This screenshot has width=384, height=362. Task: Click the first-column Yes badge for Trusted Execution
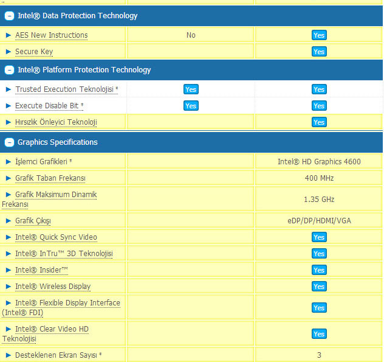click(191, 89)
